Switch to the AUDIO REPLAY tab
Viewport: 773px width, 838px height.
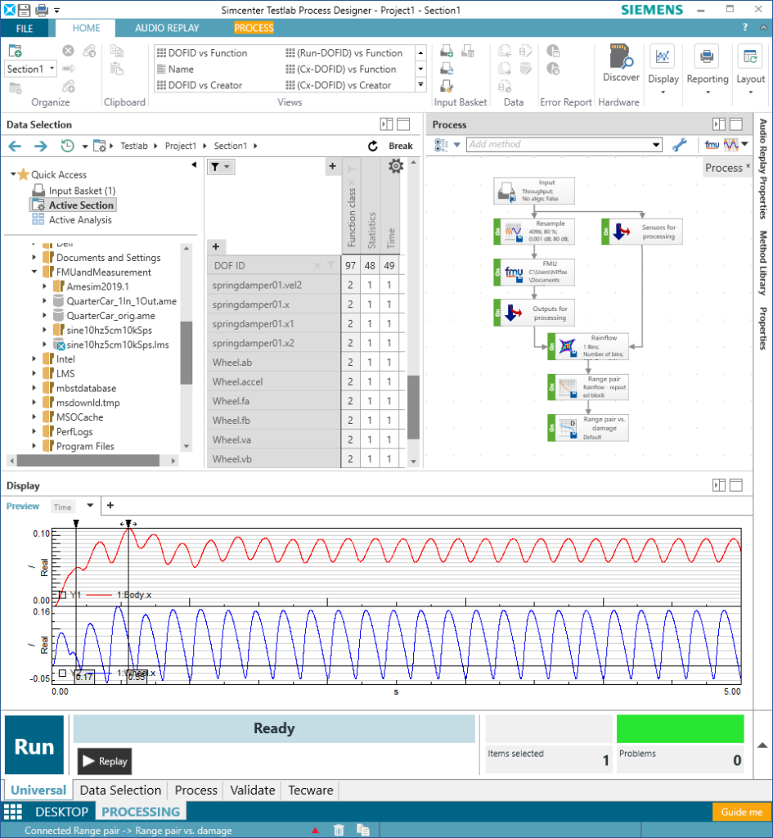pyautogui.click(x=166, y=27)
